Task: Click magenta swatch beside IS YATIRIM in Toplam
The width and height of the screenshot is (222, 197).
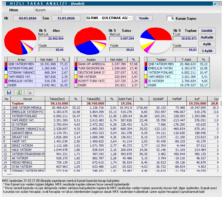Action: pyautogui.click(x=146, y=81)
